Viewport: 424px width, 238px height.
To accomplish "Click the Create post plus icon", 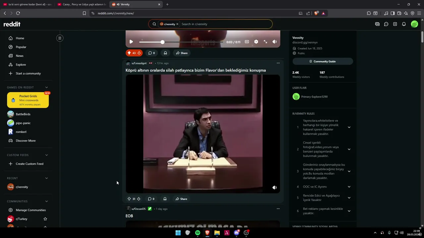I will click(395, 24).
